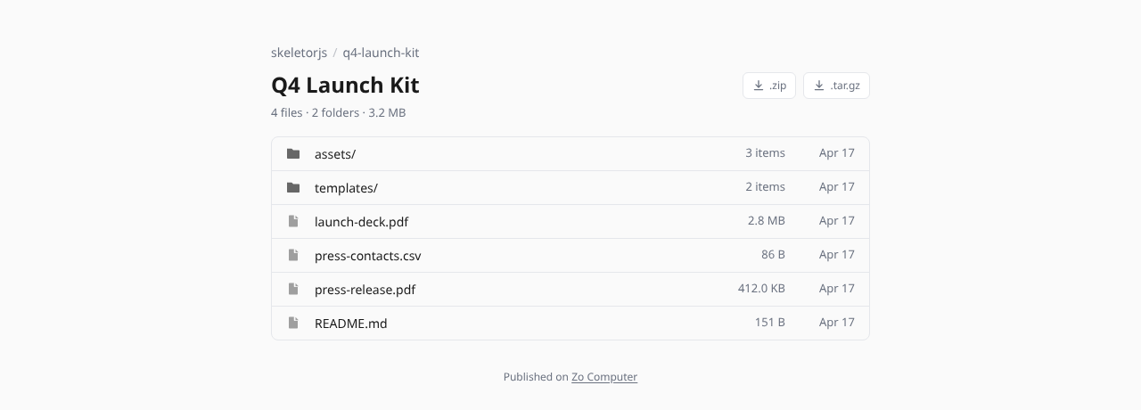Go to skeletorjs in the breadcrumb
Screen dimensions: 1141x410
[300, 53]
